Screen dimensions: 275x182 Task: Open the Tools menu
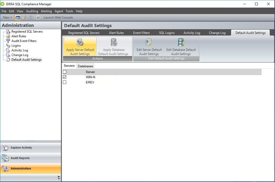click(x=69, y=11)
